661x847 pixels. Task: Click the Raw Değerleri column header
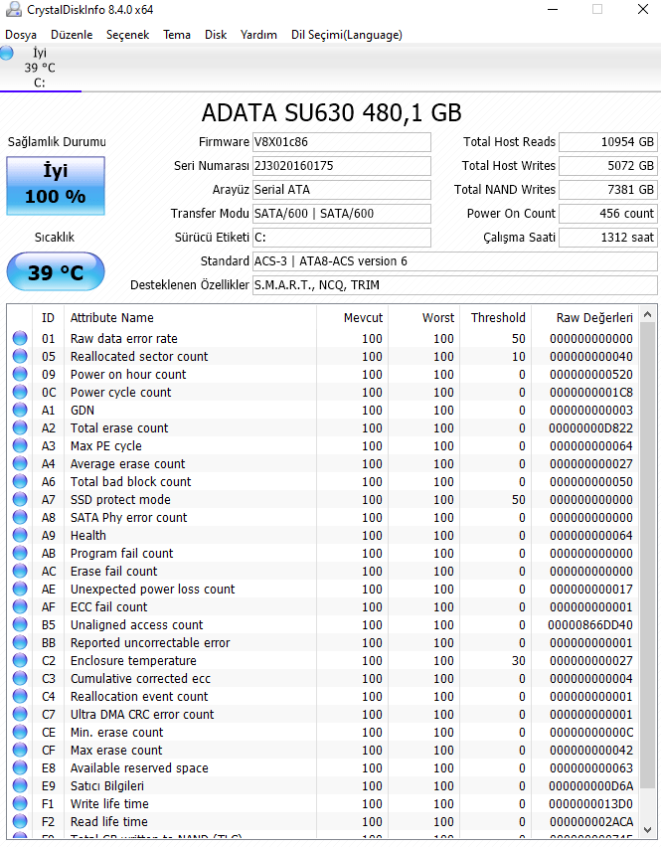pyautogui.click(x=594, y=318)
